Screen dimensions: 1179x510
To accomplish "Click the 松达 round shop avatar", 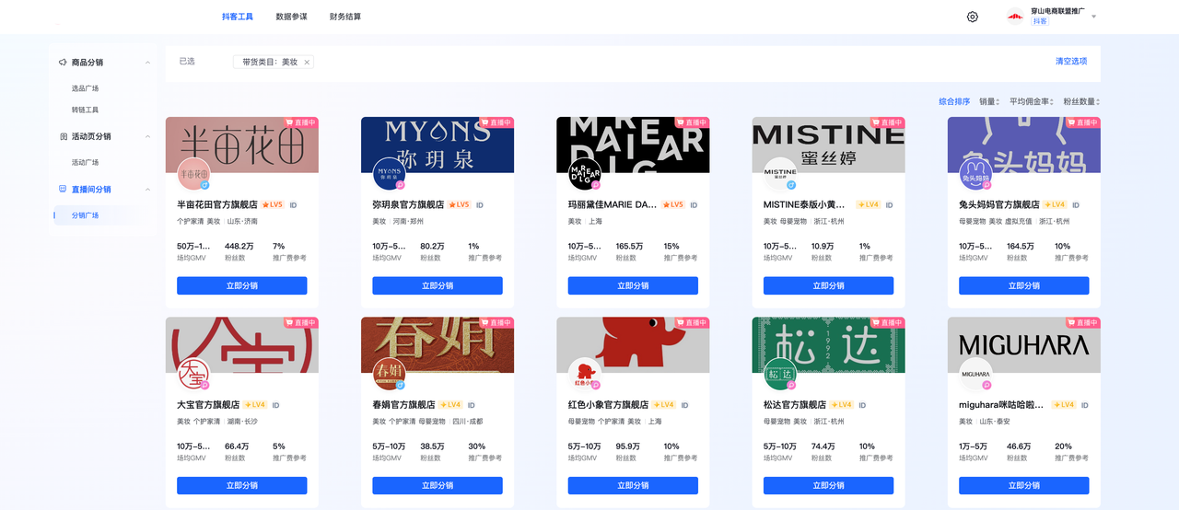I will 779,373.
